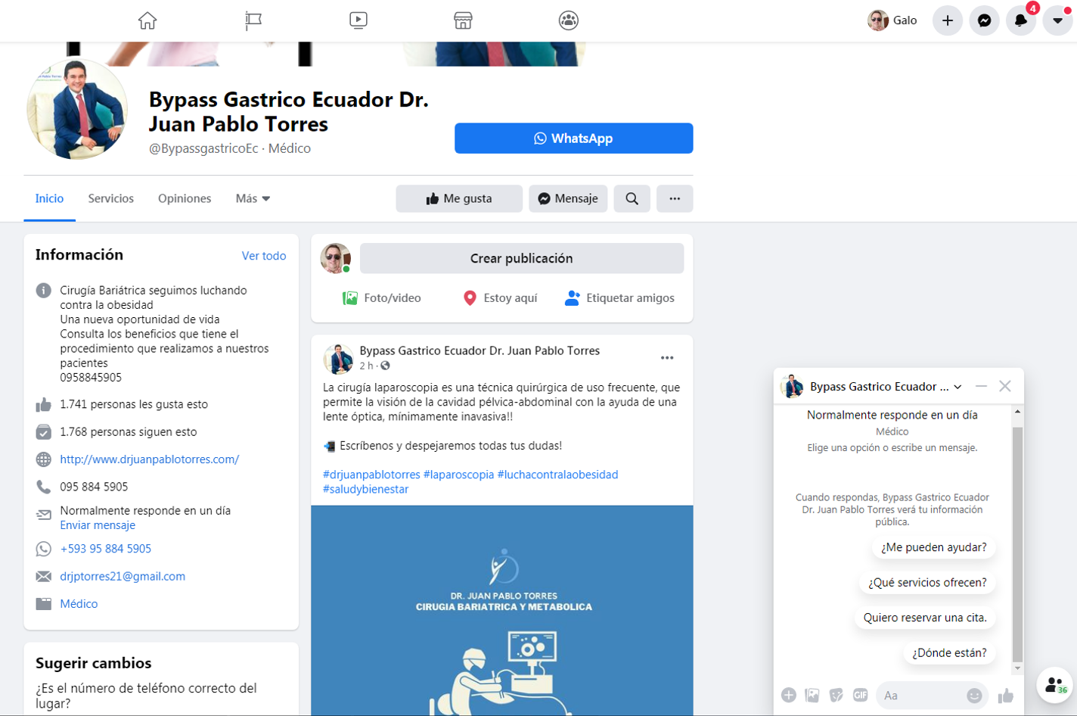Open Marketplace storefront icon
1077x716 pixels.
click(463, 20)
